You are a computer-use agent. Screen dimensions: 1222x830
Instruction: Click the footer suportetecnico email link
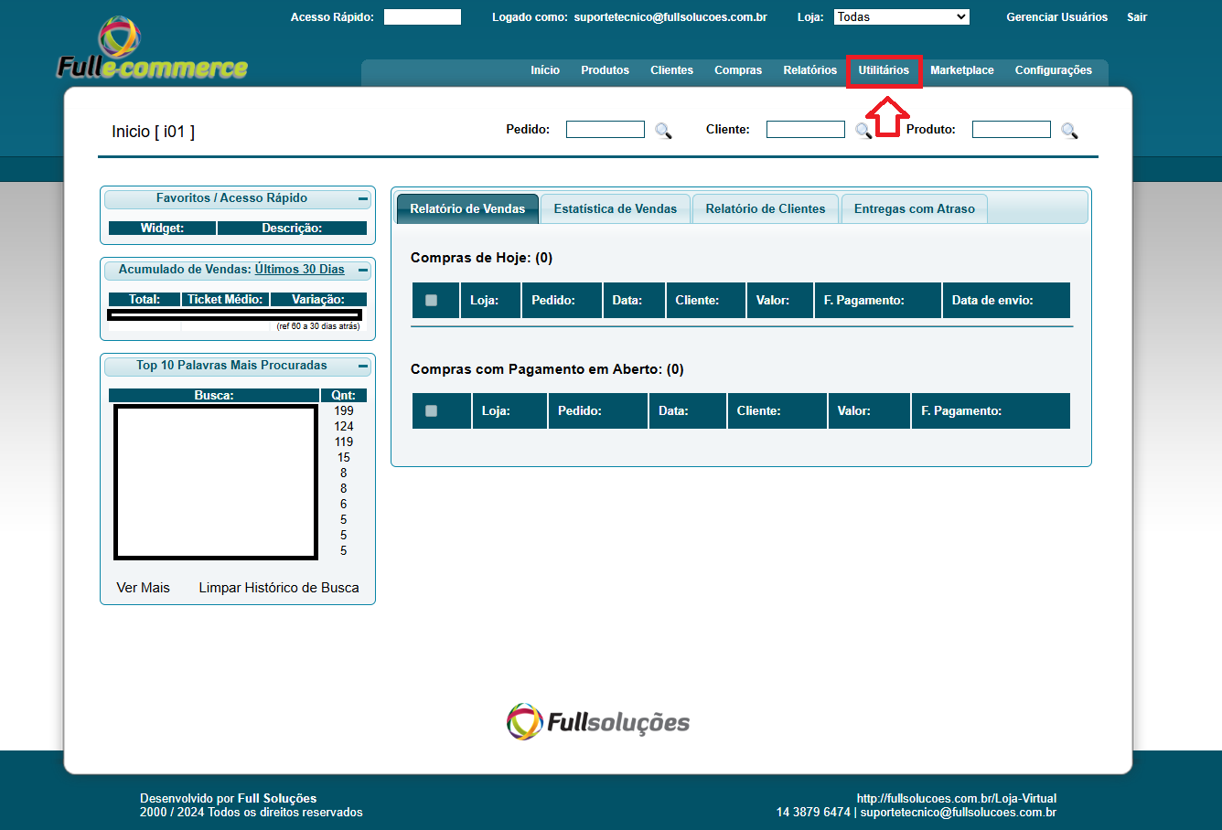click(959, 812)
